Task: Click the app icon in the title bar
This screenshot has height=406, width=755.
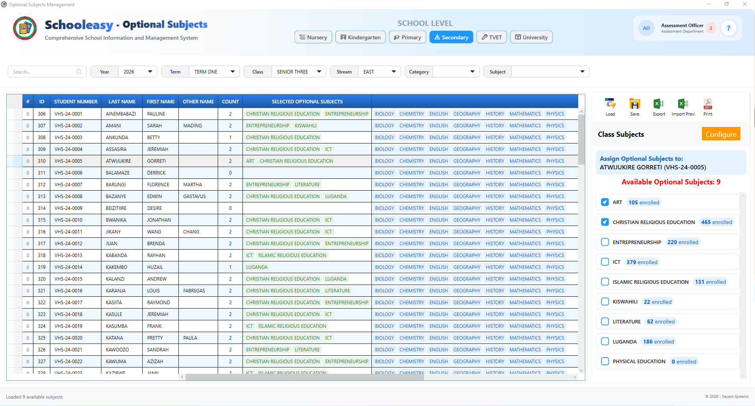Action: coord(4,4)
